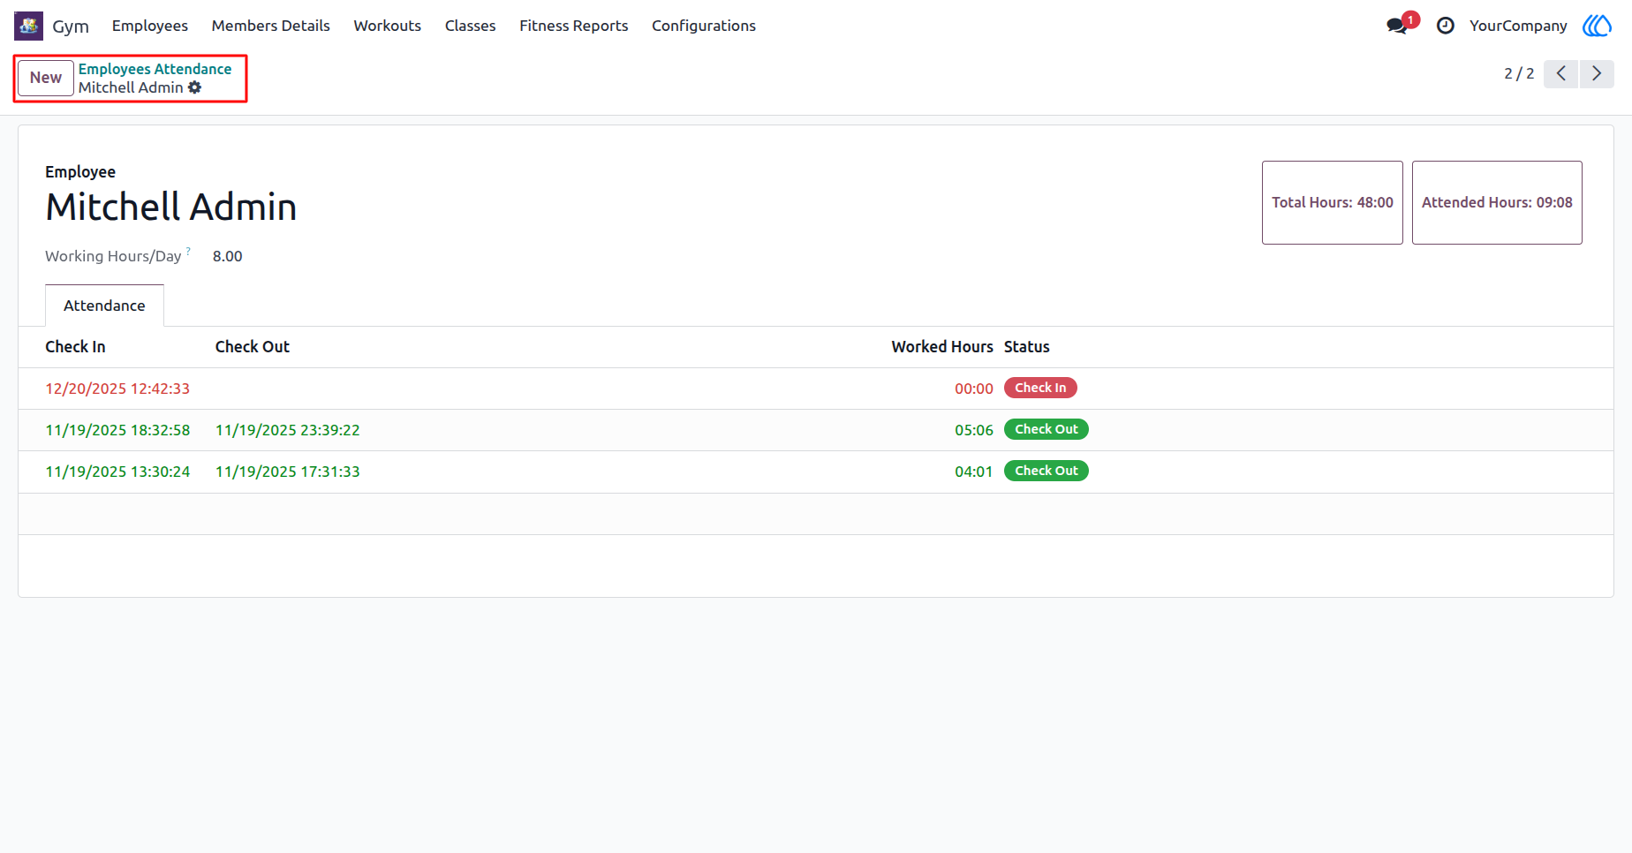
Task: Open the Employees menu
Action: pyautogui.click(x=150, y=26)
